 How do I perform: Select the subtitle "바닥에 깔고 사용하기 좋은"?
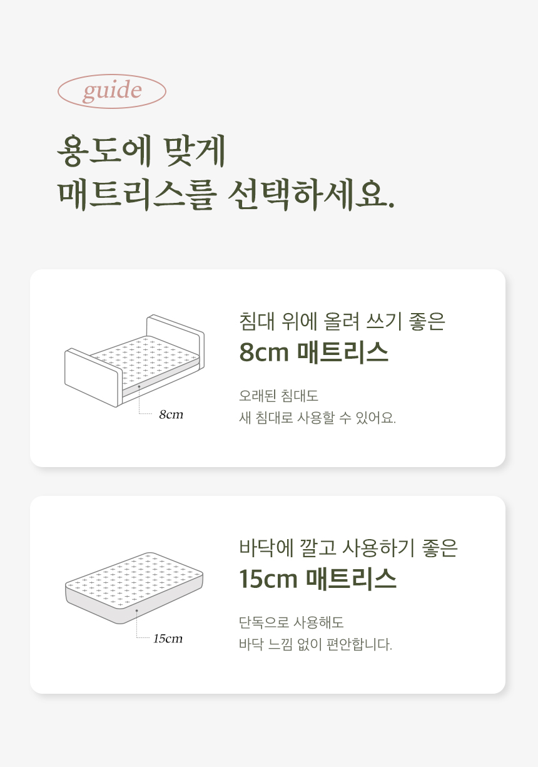coord(348,548)
